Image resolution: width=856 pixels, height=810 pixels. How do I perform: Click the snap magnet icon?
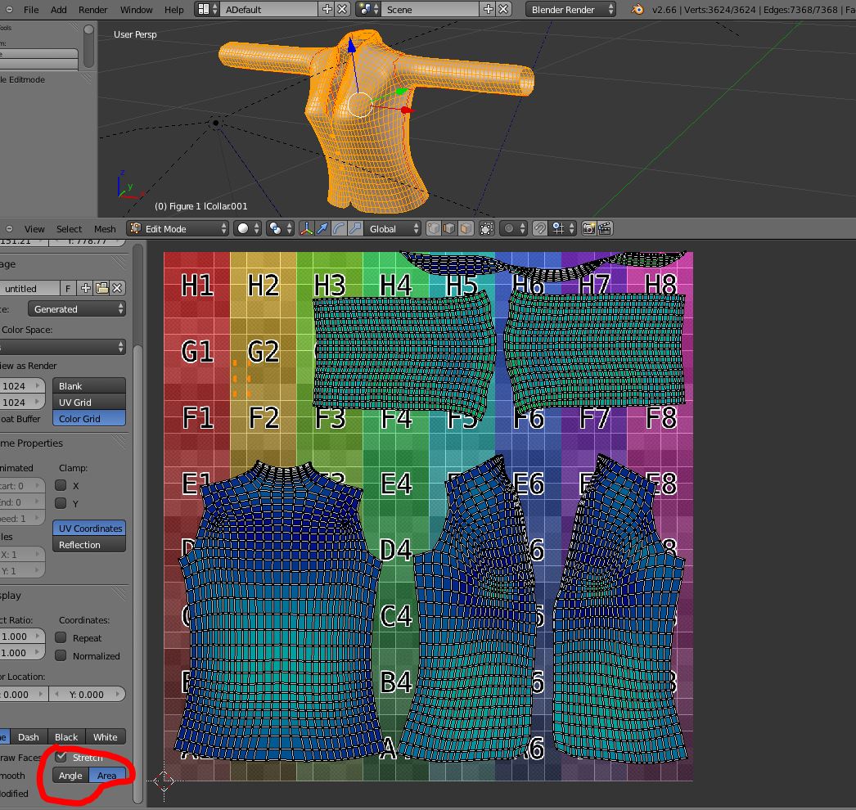[x=540, y=229]
